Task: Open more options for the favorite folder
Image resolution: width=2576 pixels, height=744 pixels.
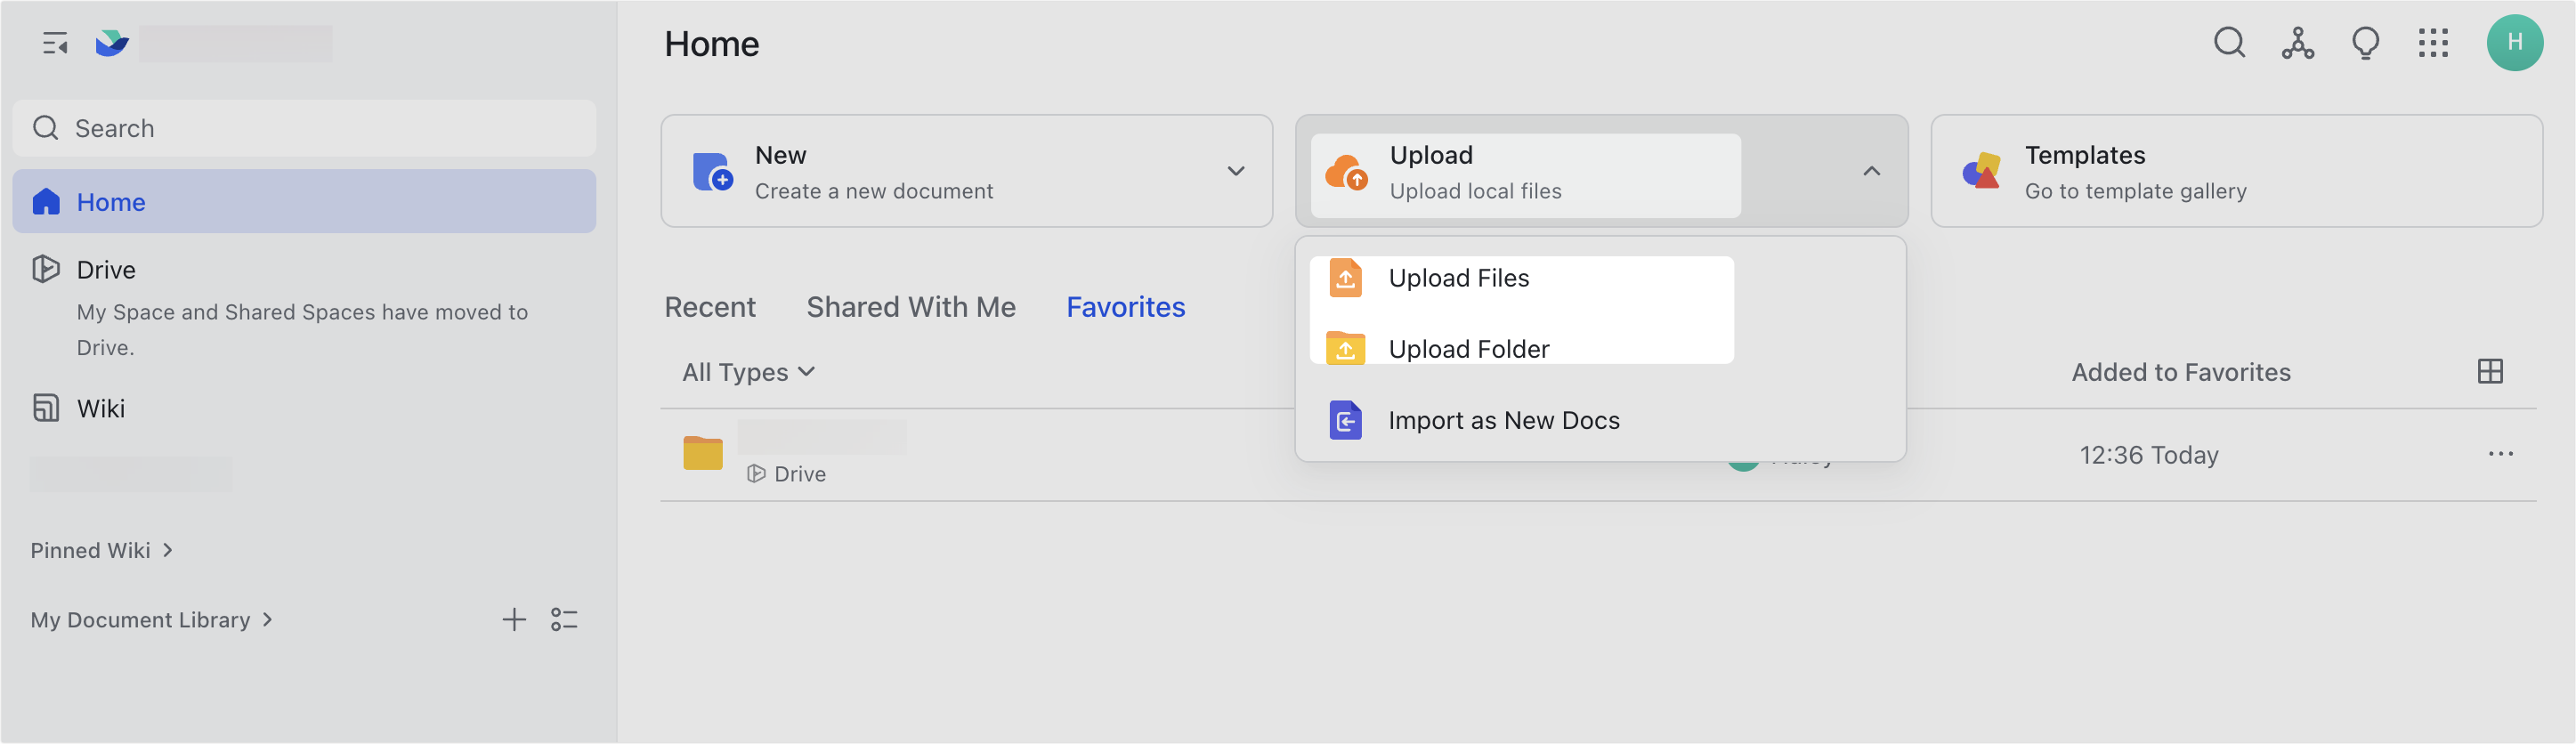Action: 2500,454
